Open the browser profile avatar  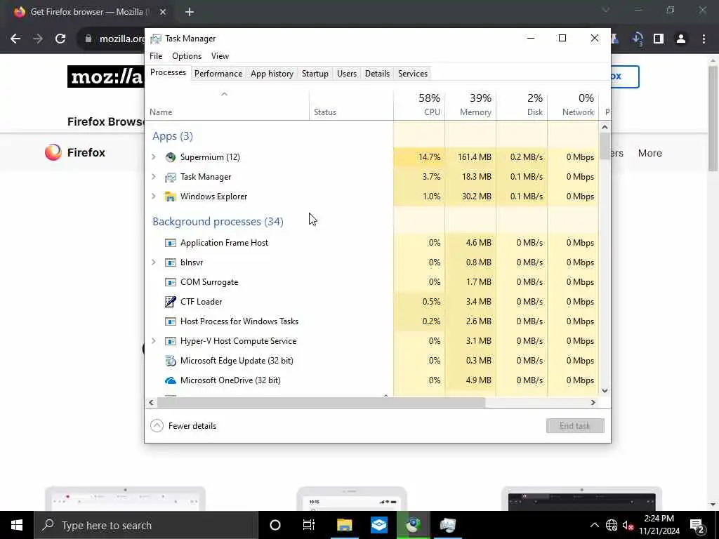coord(681,39)
